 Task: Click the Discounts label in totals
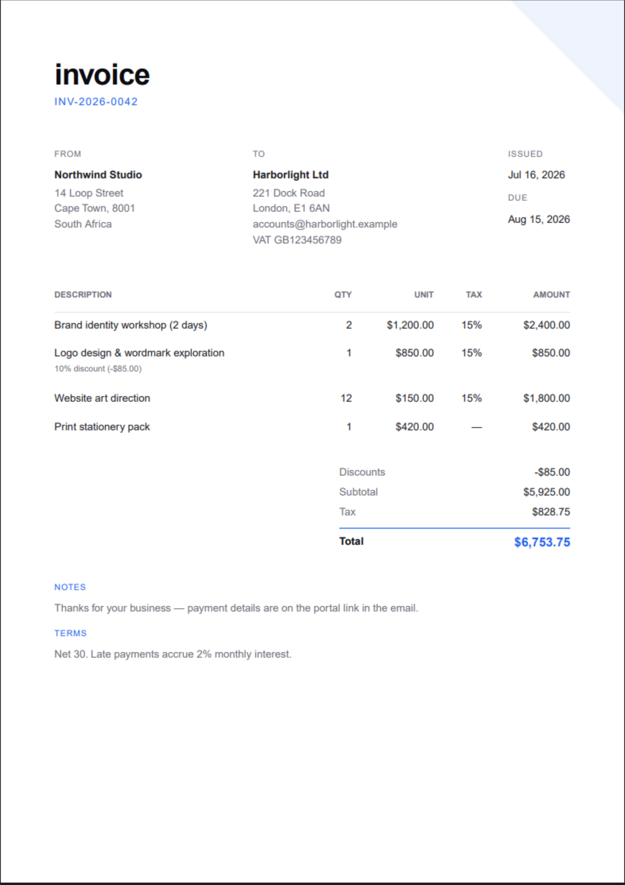[x=362, y=472]
